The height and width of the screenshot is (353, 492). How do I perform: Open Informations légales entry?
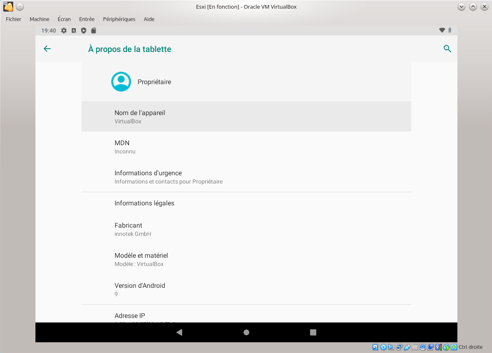coord(246,203)
